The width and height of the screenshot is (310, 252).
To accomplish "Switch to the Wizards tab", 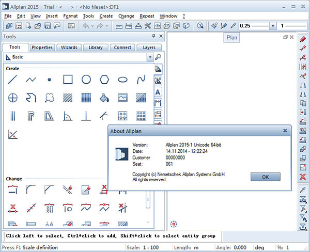I will click(x=69, y=48).
